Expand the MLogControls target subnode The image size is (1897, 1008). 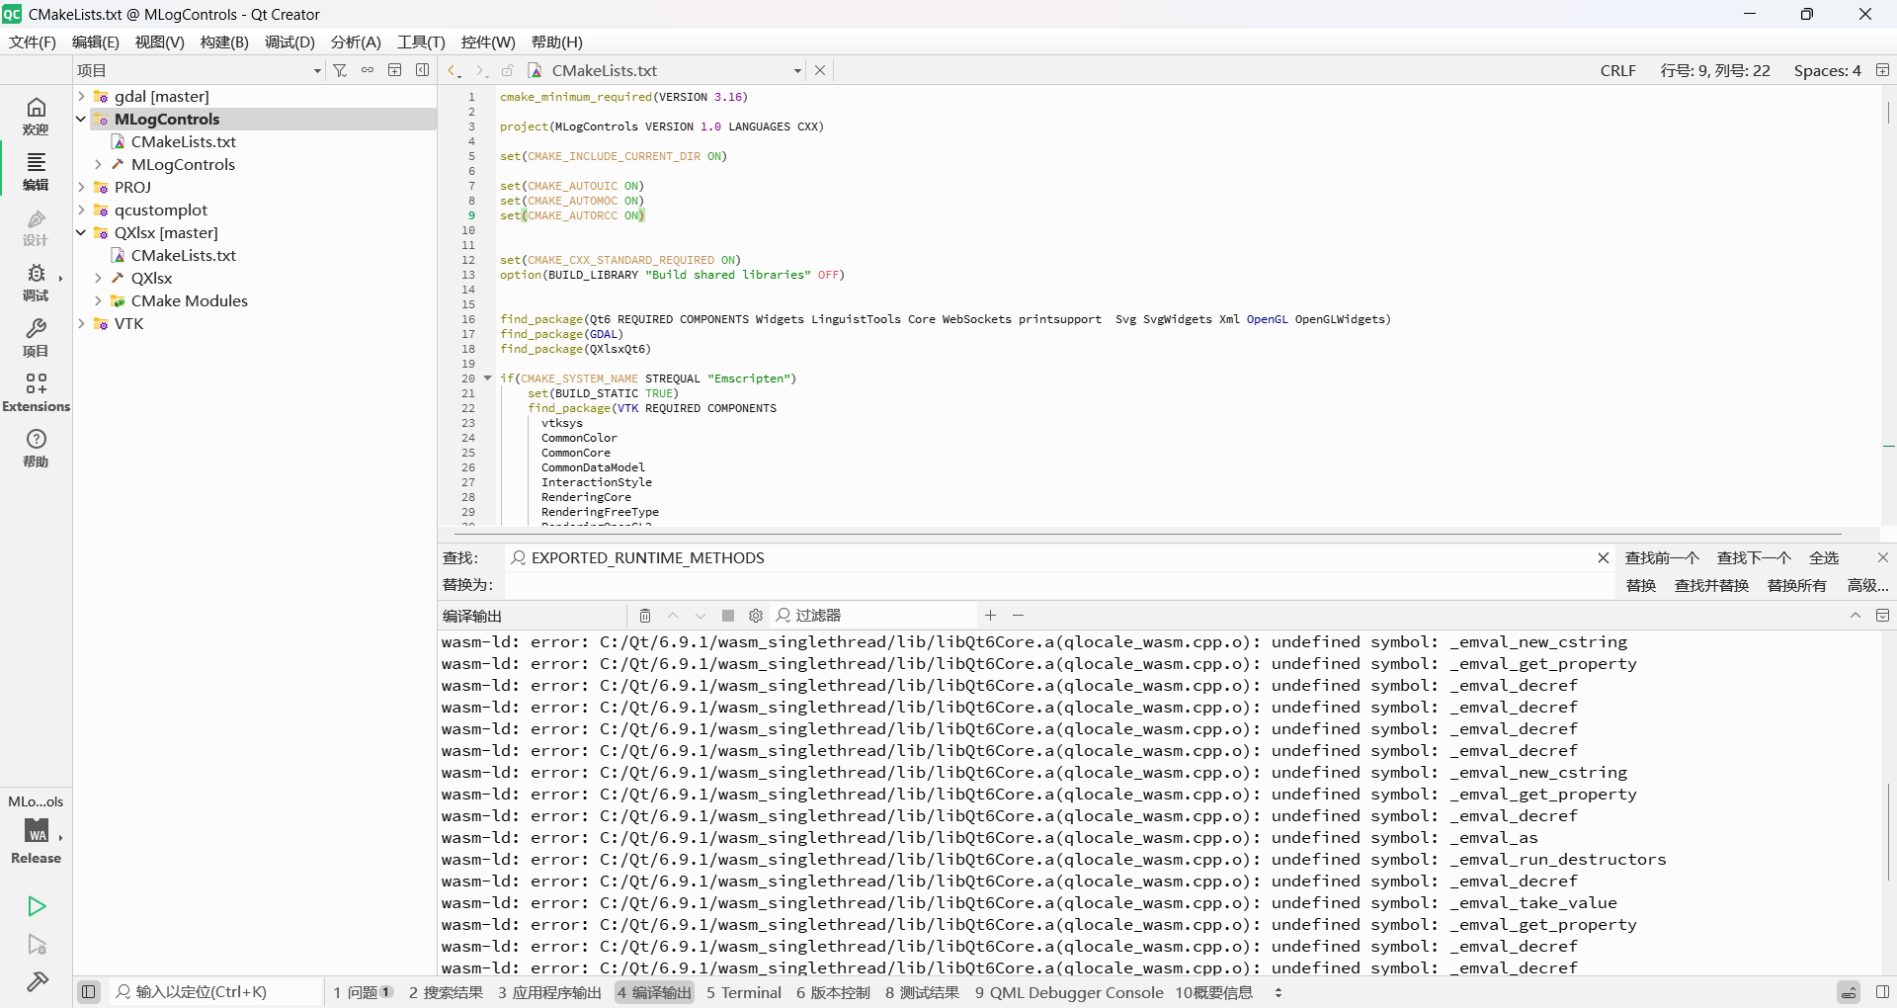(x=98, y=164)
